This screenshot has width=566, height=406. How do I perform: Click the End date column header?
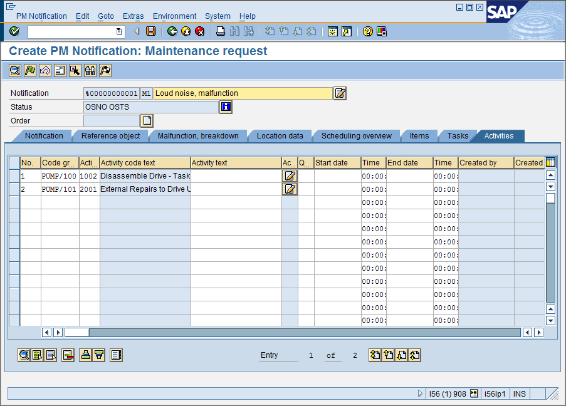[409, 163]
